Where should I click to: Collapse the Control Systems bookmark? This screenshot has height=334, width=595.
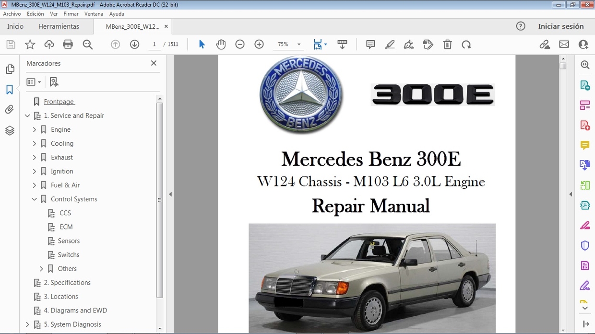pyautogui.click(x=35, y=199)
